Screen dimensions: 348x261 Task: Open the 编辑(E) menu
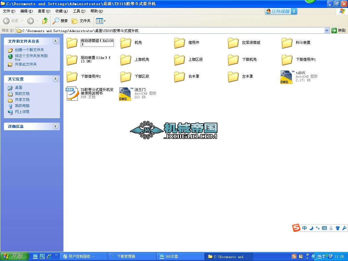click(x=26, y=11)
